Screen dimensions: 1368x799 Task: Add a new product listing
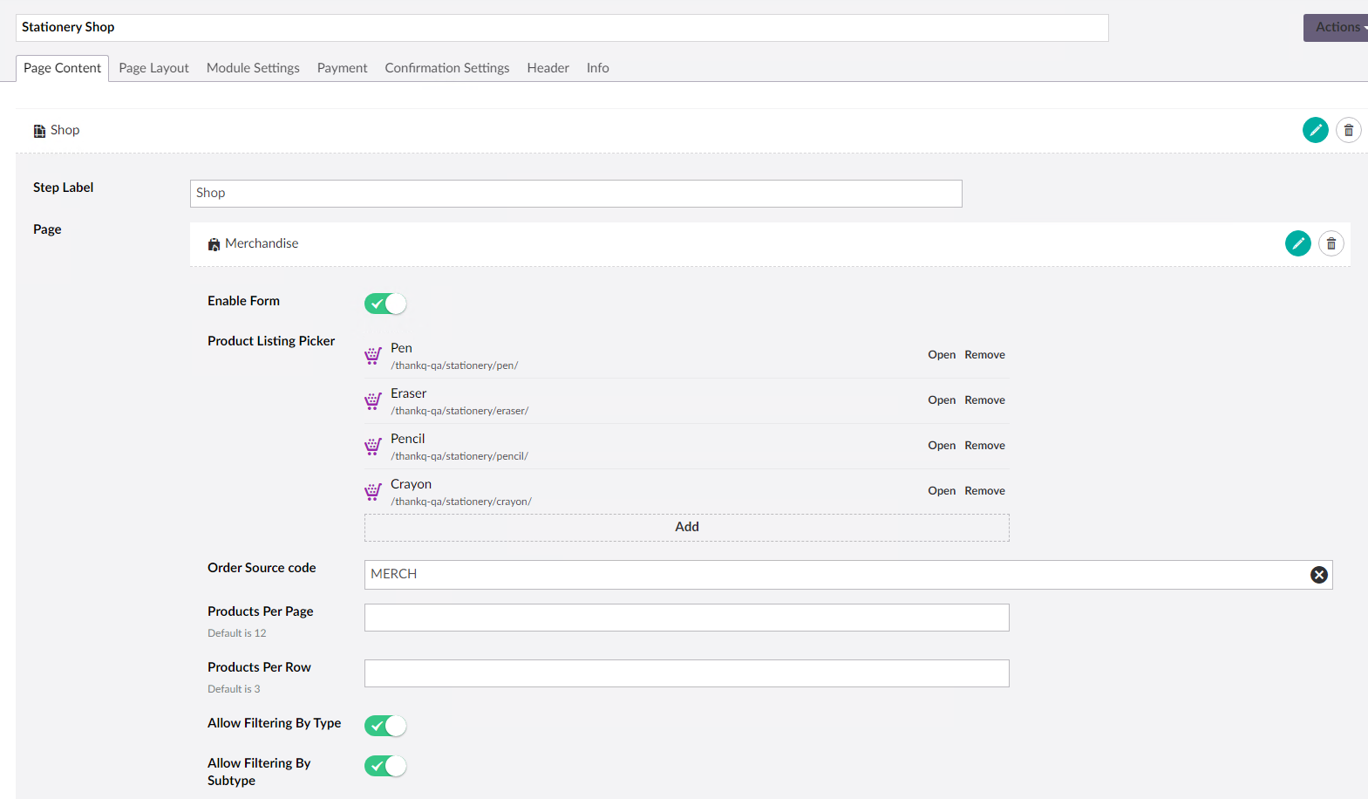pyautogui.click(x=686, y=527)
